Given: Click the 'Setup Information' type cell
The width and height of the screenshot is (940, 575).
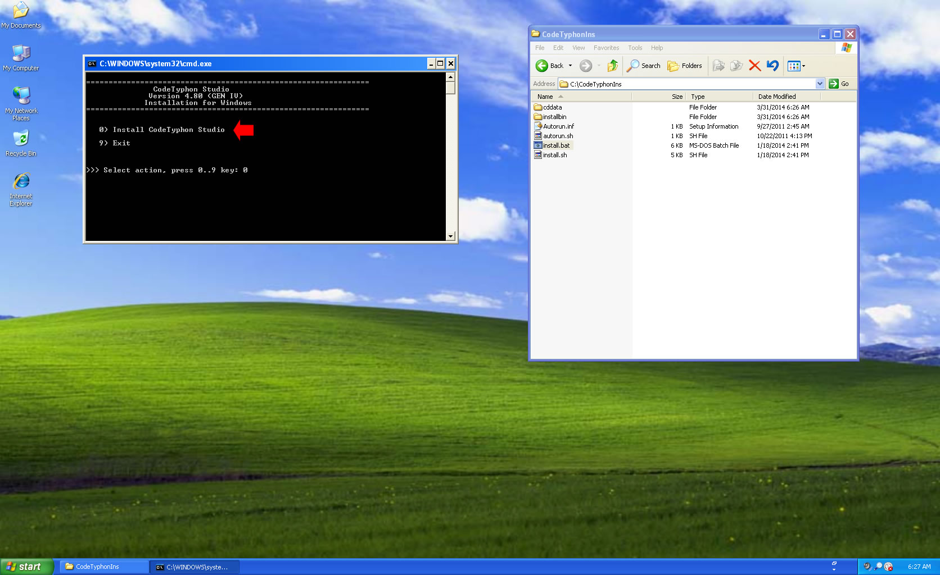Looking at the screenshot, I should (x=714, y=126).
